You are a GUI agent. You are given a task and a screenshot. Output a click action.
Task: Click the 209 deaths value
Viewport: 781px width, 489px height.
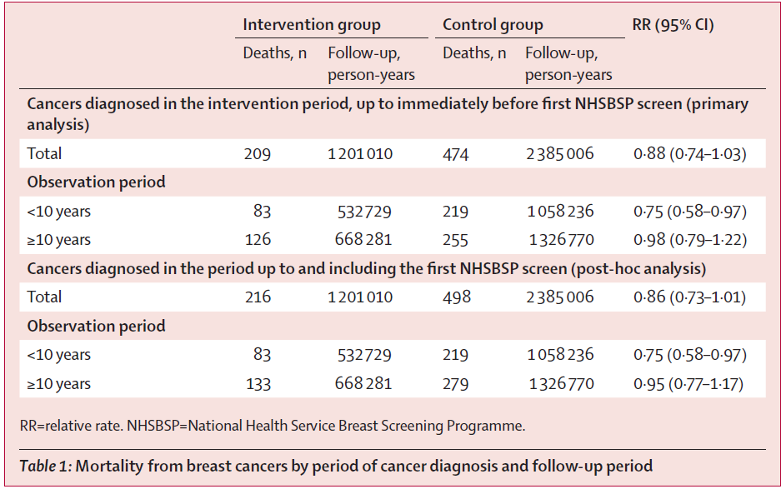(x=257, y=154)
